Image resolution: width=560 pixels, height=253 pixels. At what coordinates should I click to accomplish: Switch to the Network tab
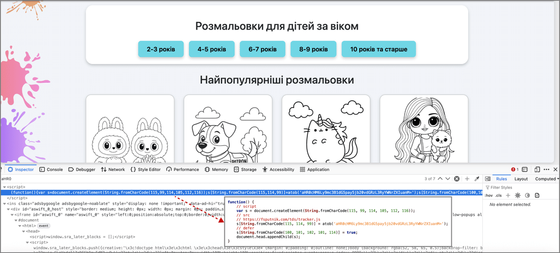113,169
